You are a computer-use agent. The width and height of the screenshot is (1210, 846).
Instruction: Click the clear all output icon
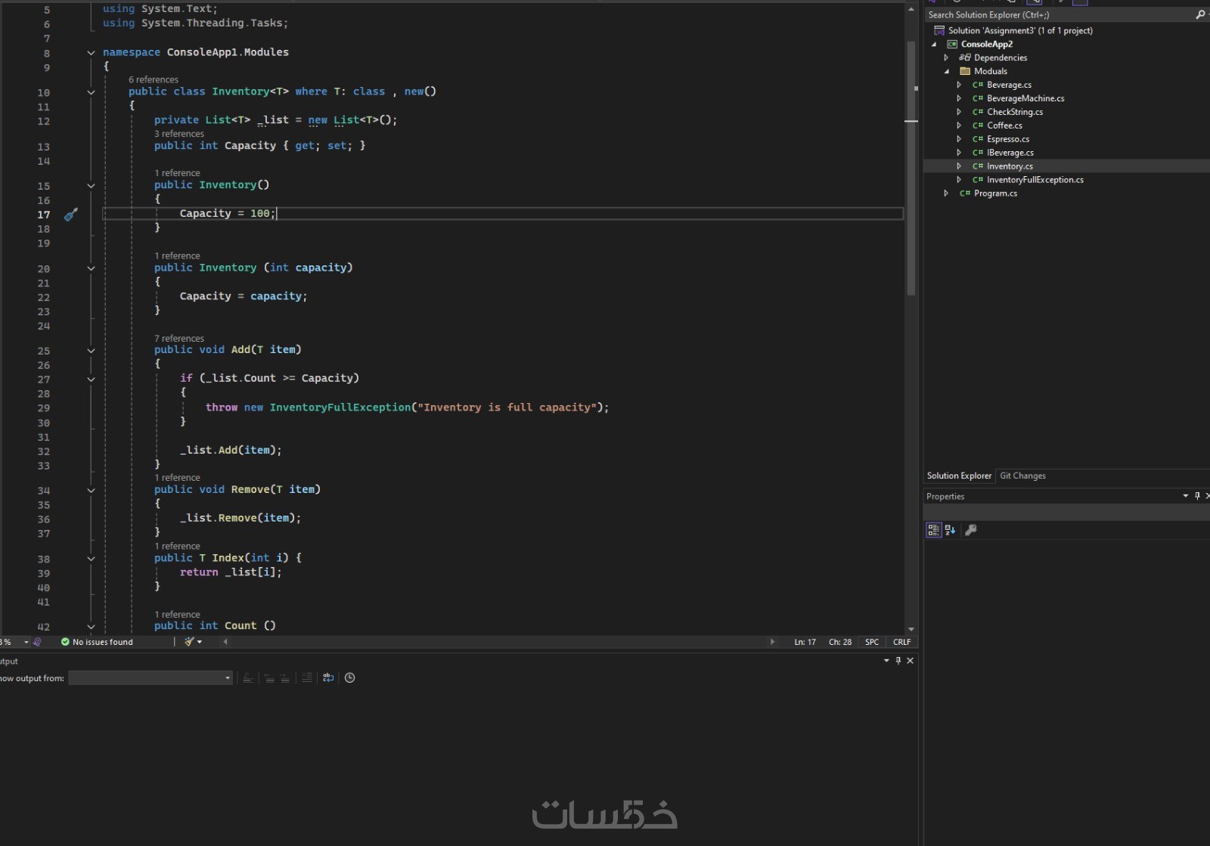[x=306, y=678]
